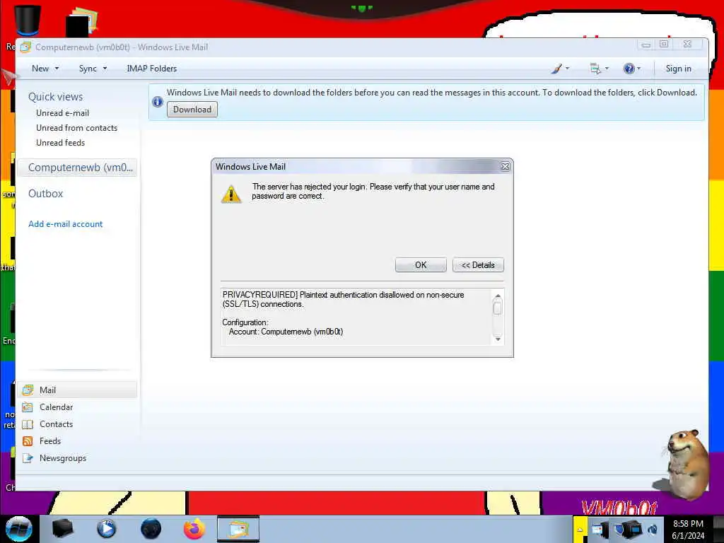
Task: Open the paintbrush colorizer icon
Action: click(x=557, y=69)
